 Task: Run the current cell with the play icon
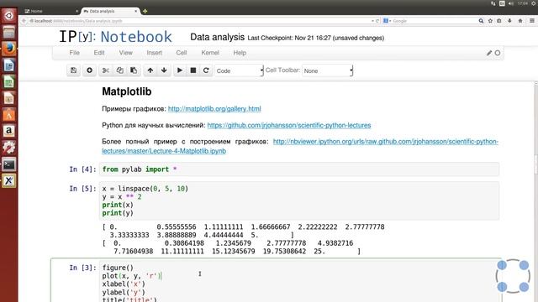[180, 70]
